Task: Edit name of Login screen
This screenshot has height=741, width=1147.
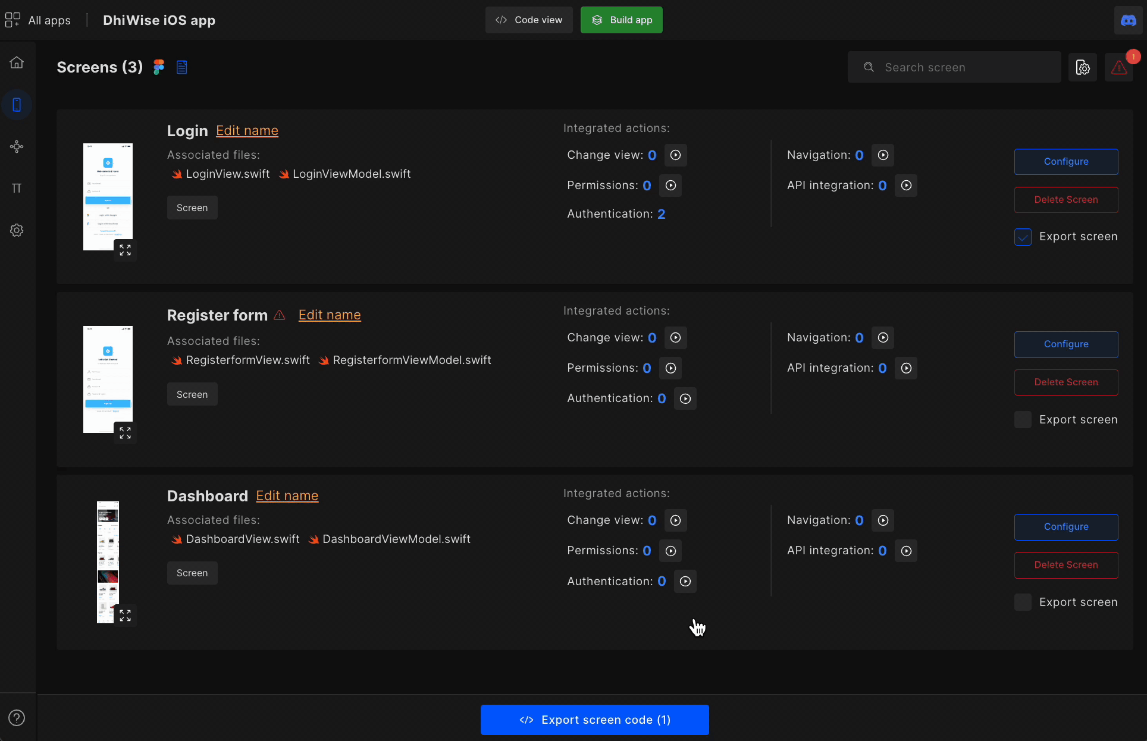Action: (247, 131)
